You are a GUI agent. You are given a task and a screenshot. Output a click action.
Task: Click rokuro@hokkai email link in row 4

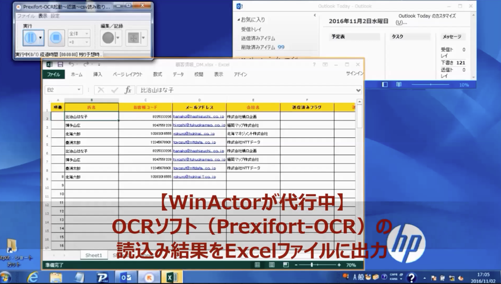194,134
